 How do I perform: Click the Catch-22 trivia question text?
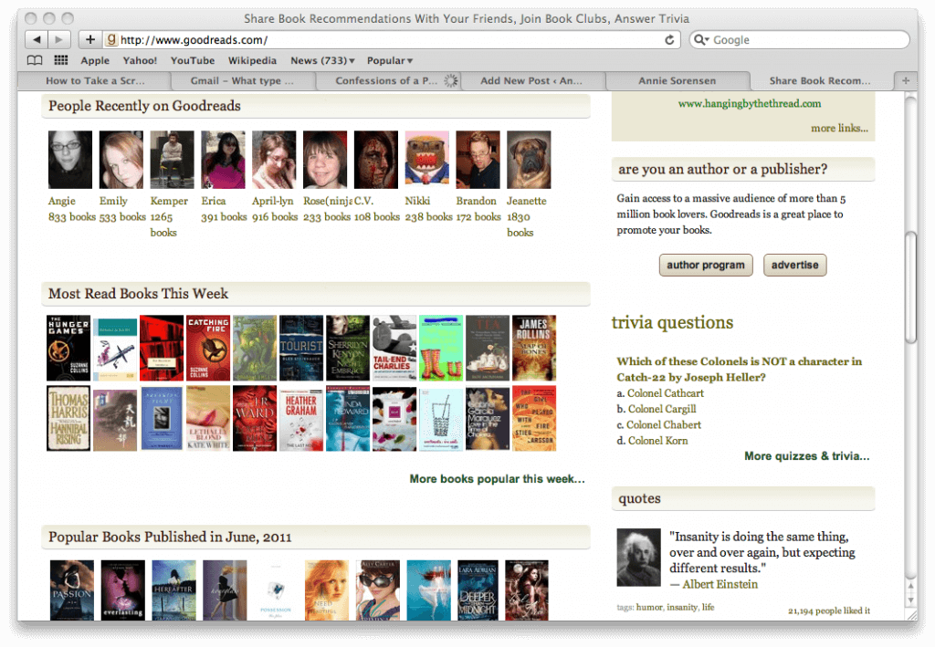pos(740,370)
